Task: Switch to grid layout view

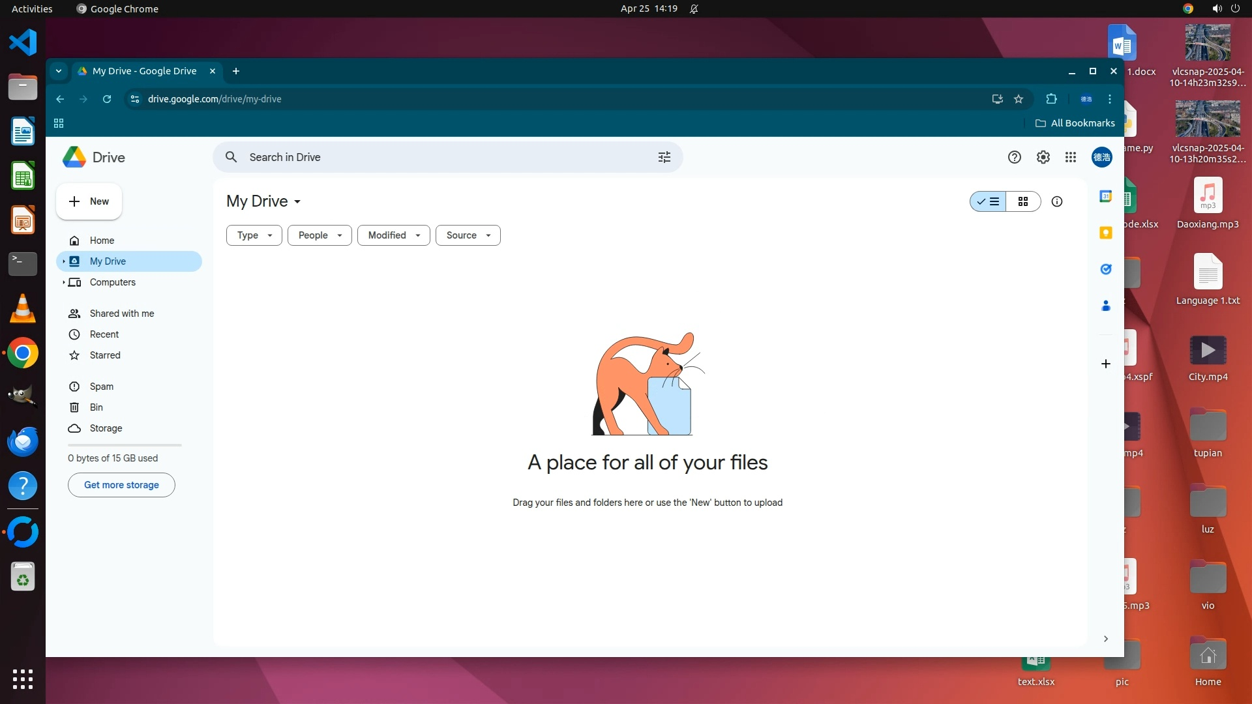Action: (1023, 201)
